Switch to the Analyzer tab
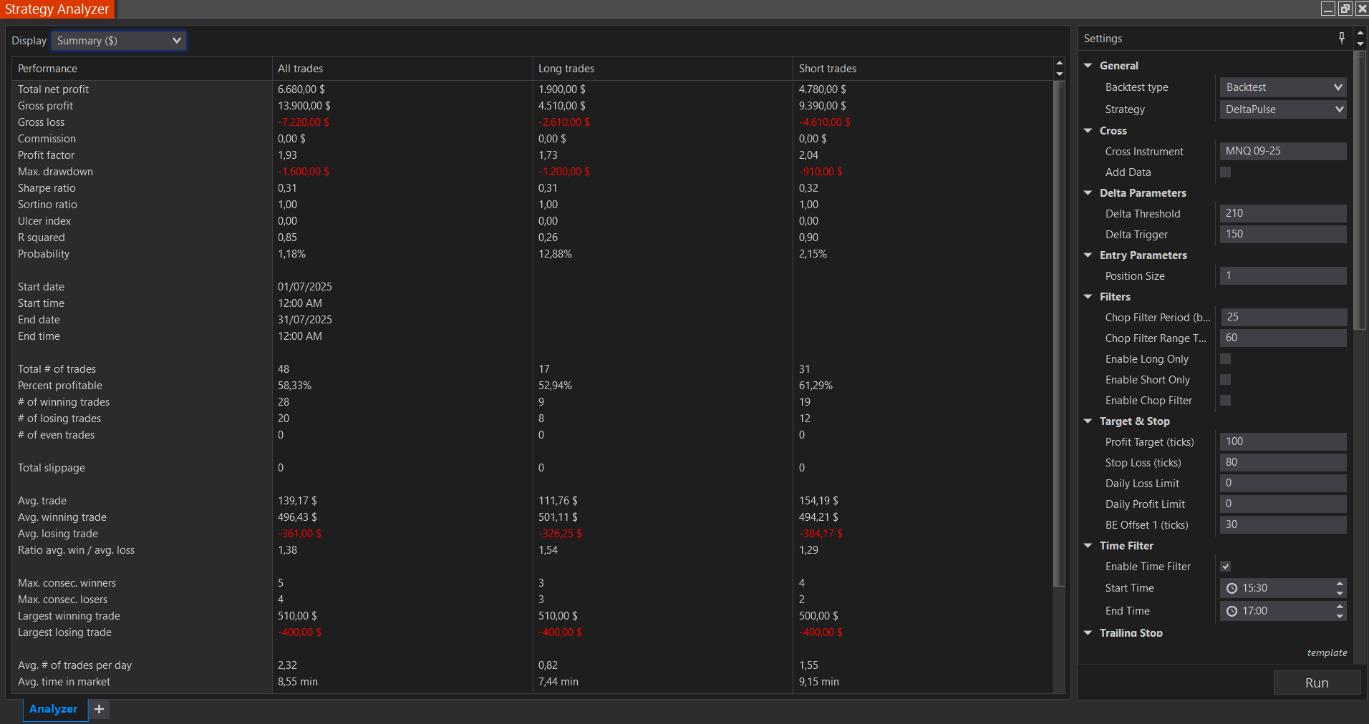The height and width of the screenshot is (724, 1369). 54,709
